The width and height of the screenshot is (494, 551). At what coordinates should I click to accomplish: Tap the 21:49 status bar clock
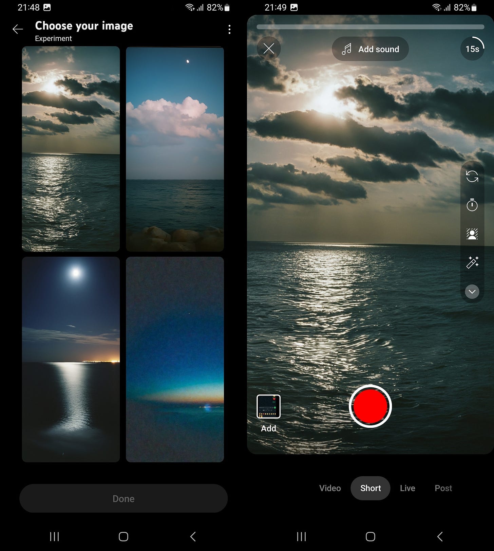tap(275, 7)
